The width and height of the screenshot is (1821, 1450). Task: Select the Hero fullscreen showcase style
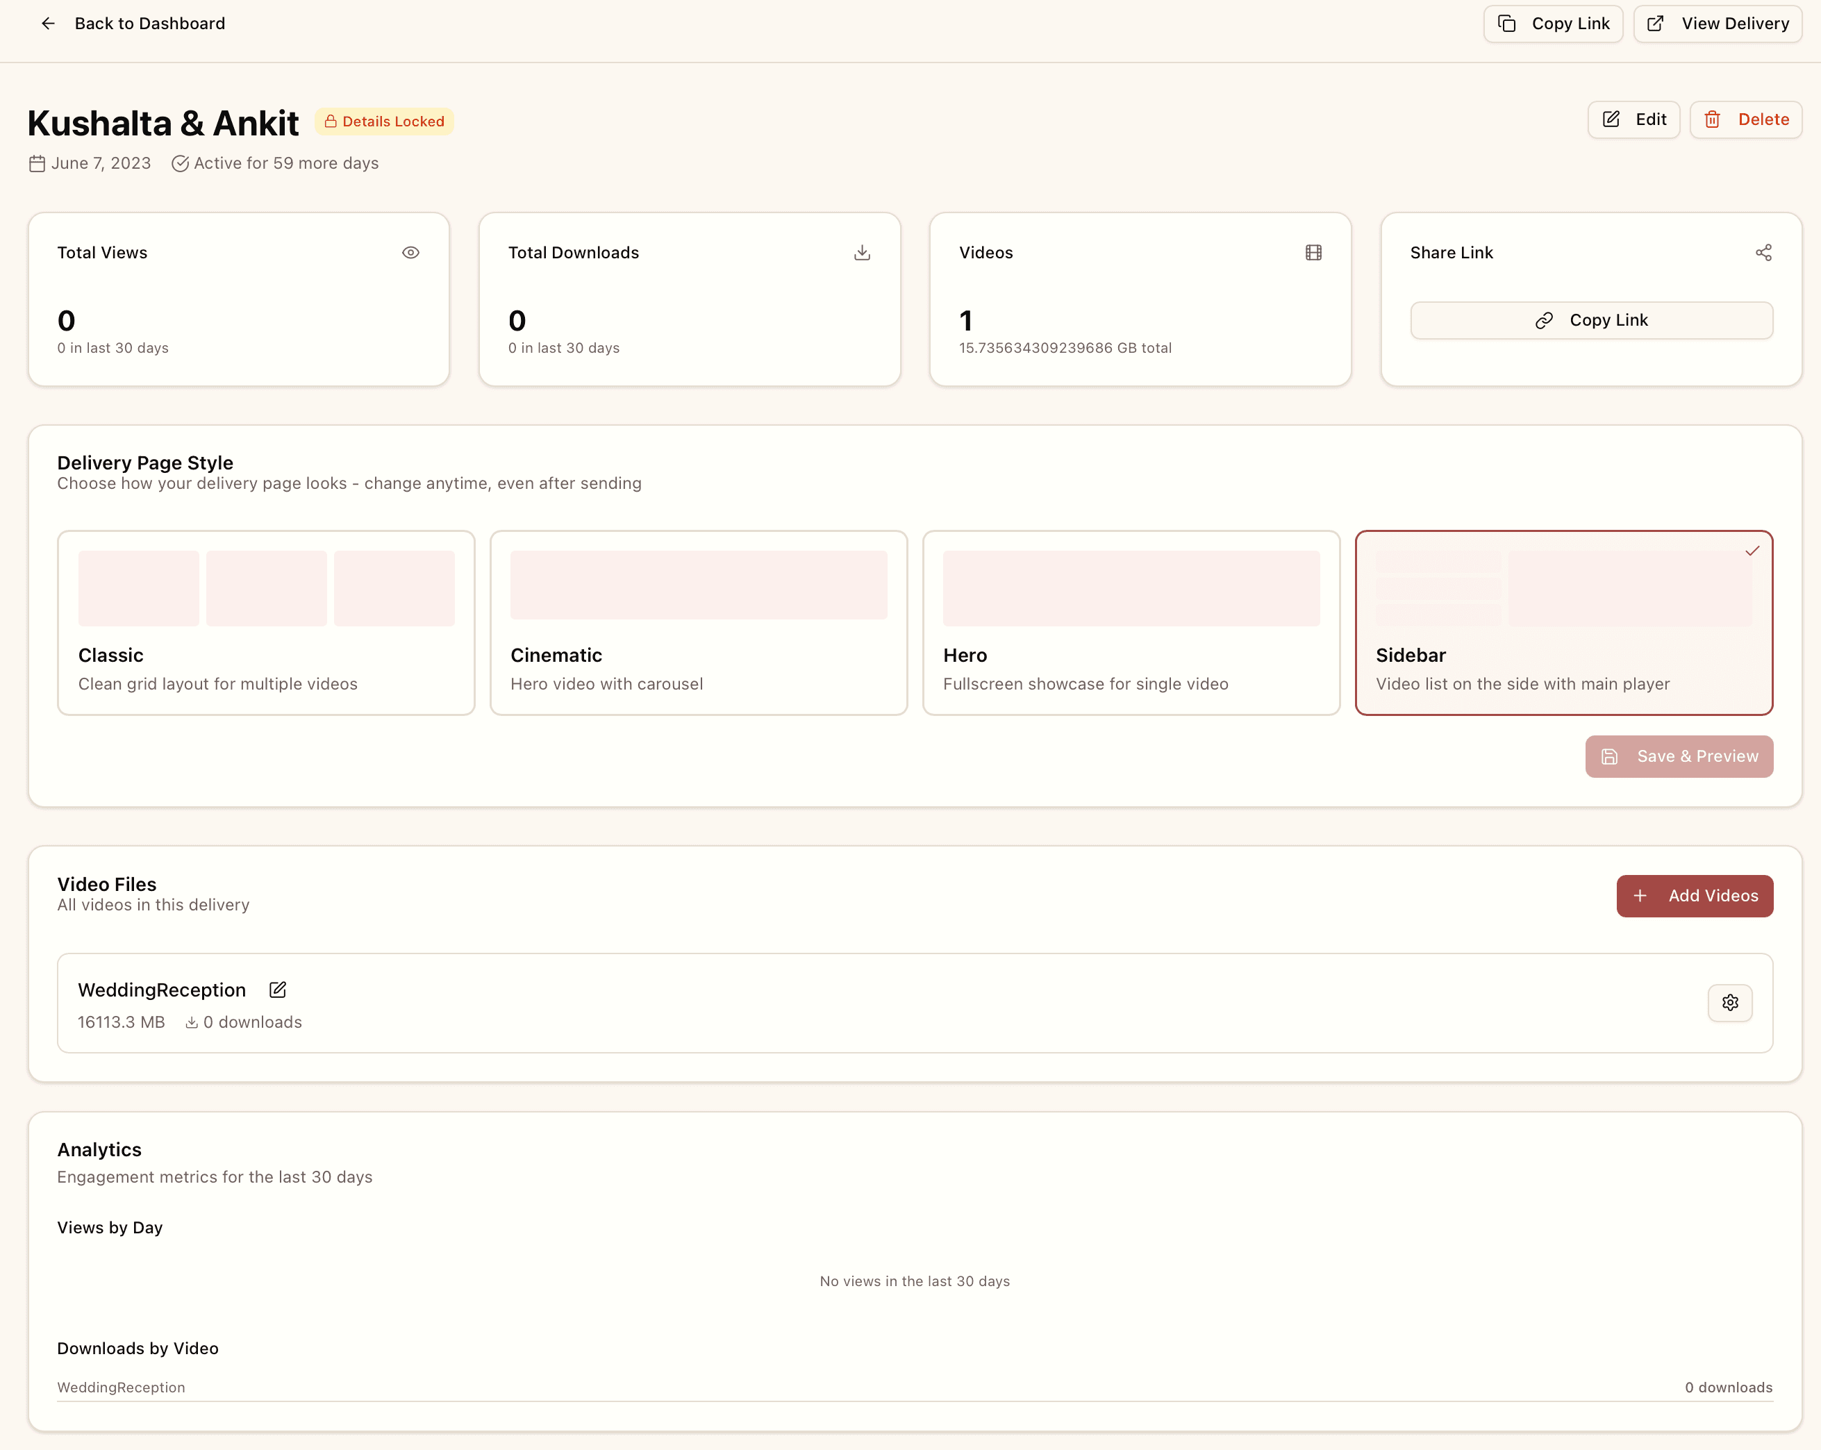click(x=1131, y=623)
